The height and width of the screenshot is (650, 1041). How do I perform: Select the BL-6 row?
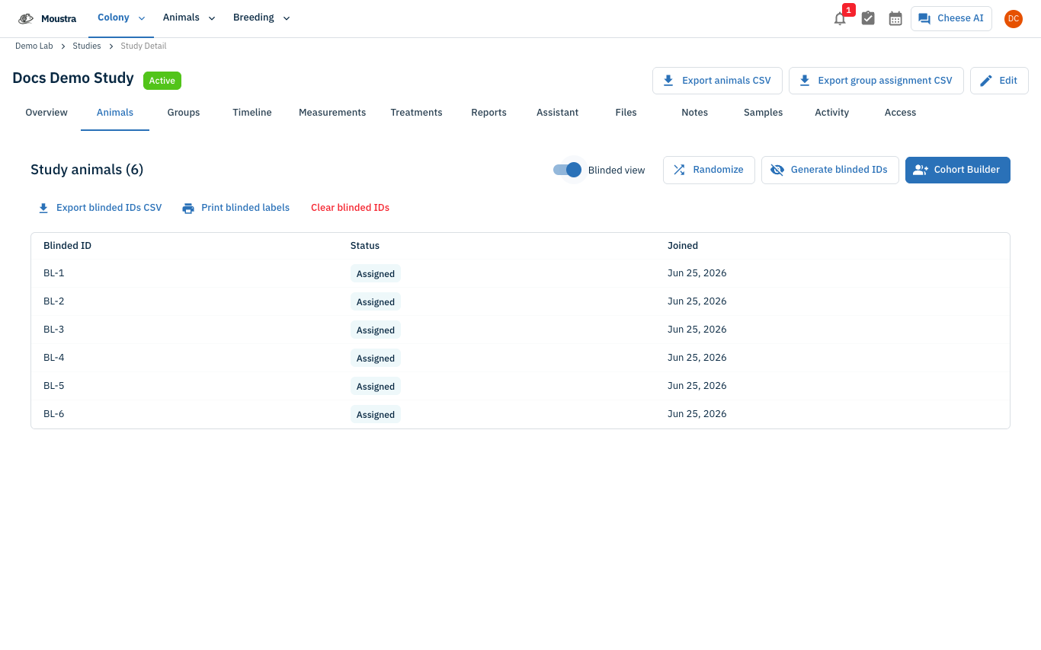(520, 414)
